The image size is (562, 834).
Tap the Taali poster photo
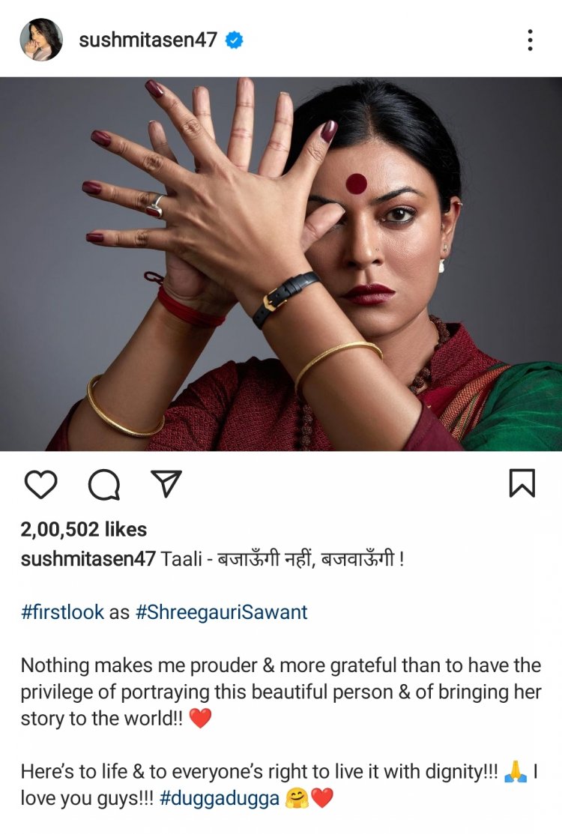pos(281,265)
